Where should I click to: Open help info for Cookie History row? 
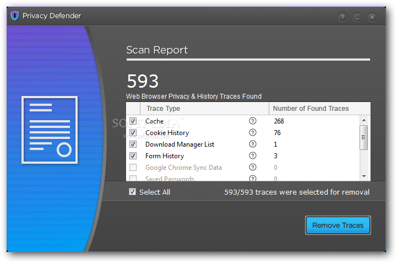(252, 132)
